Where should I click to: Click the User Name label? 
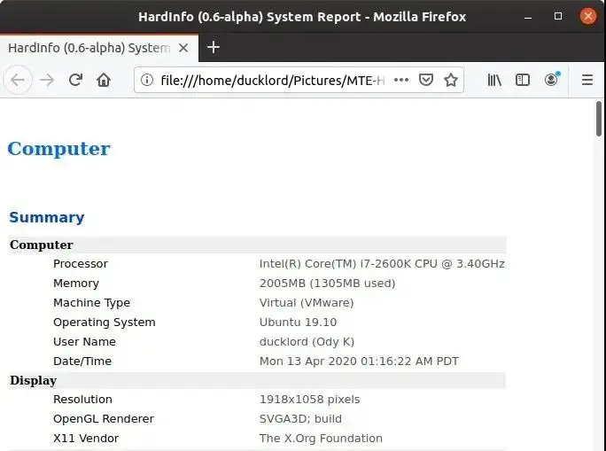tap(84, 342)
